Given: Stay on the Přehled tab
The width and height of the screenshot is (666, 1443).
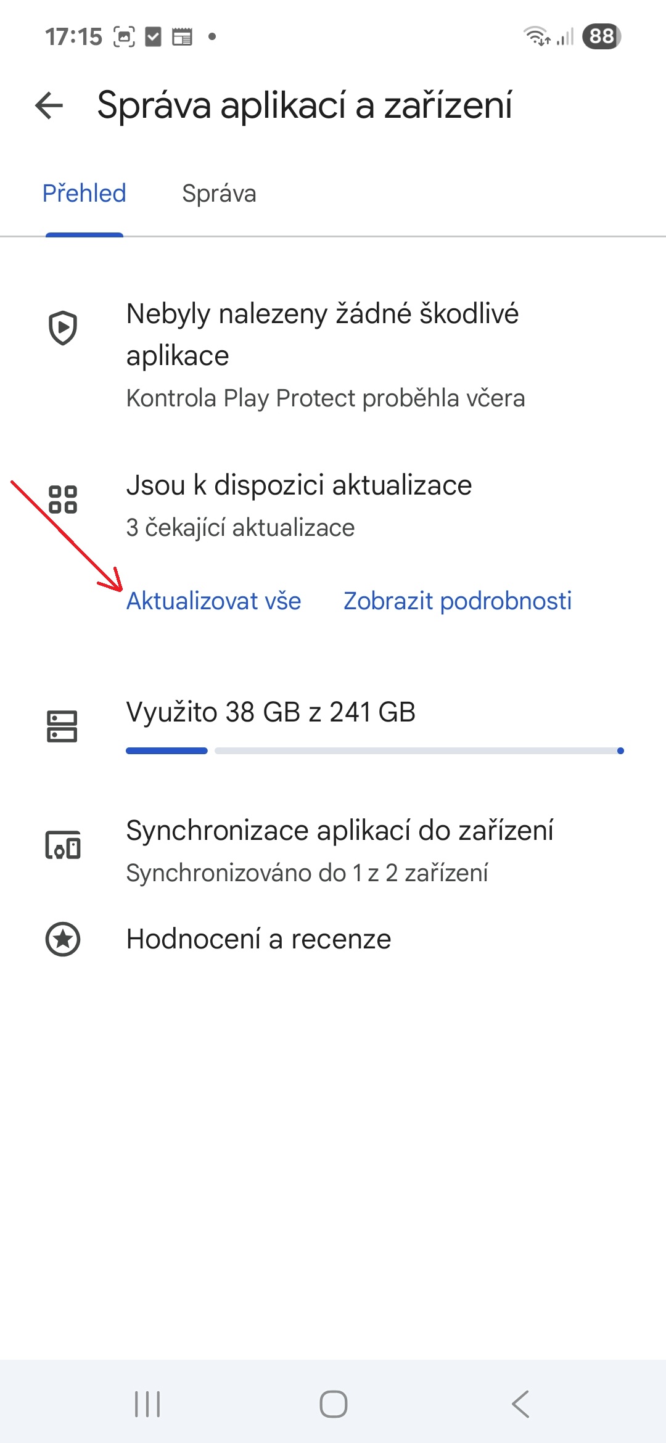Looking at the screenshot, I should [x=84, y=193].
